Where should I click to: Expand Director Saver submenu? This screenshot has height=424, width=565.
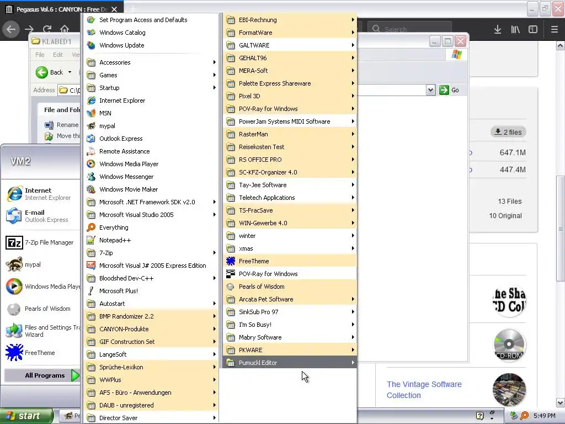tap(151, 418)
